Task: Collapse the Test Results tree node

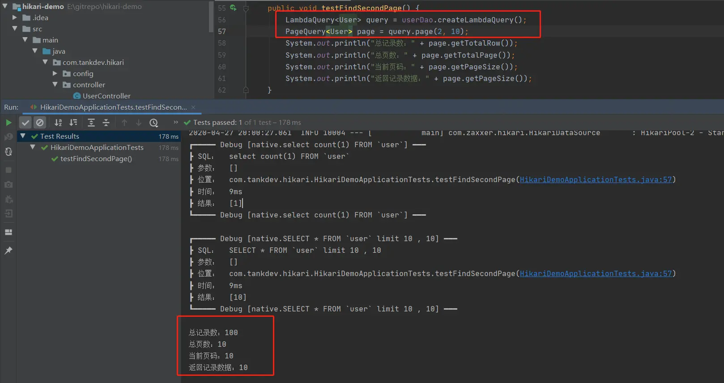Action: (x=23, y=136)
